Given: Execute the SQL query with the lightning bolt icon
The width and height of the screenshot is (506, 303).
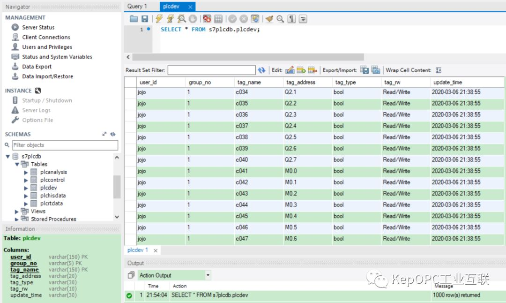Looking at the screenshot, I should pos(159,19).
